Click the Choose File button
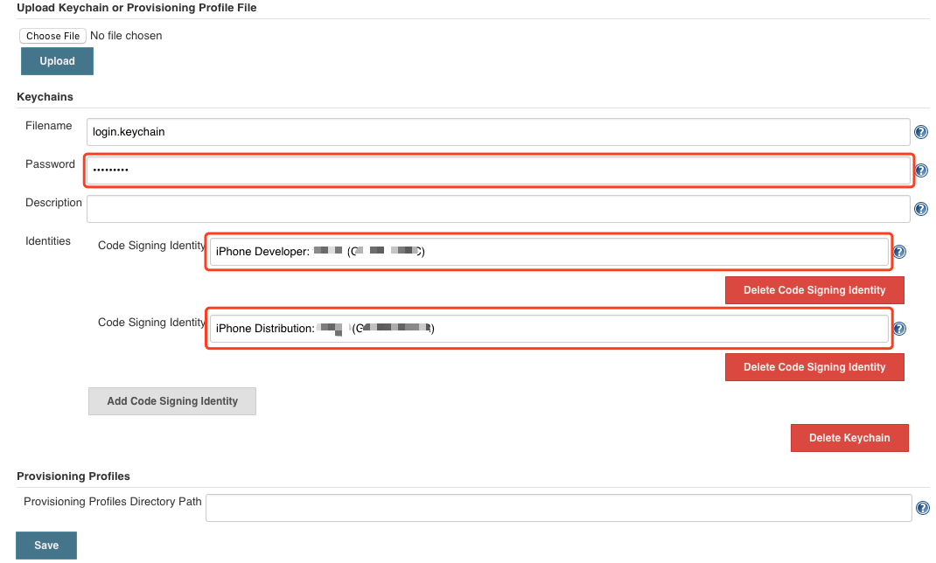 (x=52, y=36)
